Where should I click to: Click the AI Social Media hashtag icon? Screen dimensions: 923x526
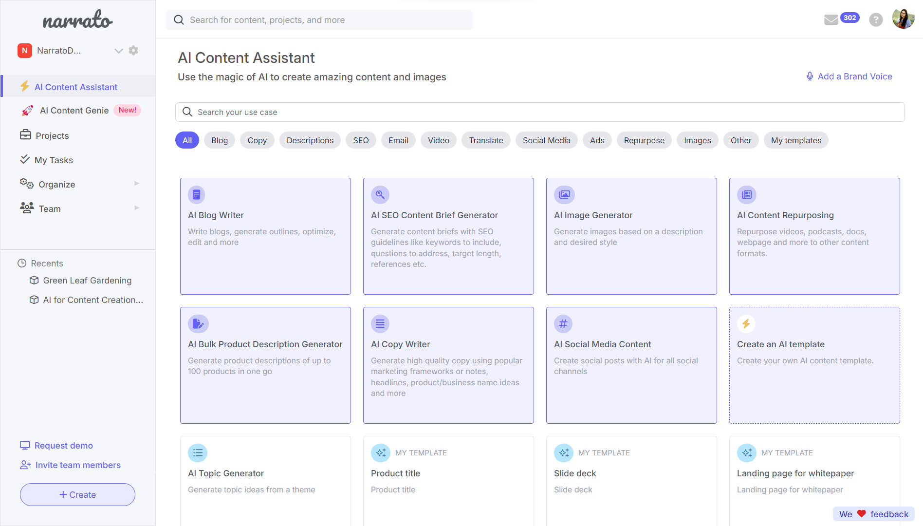tap(563, 324)
